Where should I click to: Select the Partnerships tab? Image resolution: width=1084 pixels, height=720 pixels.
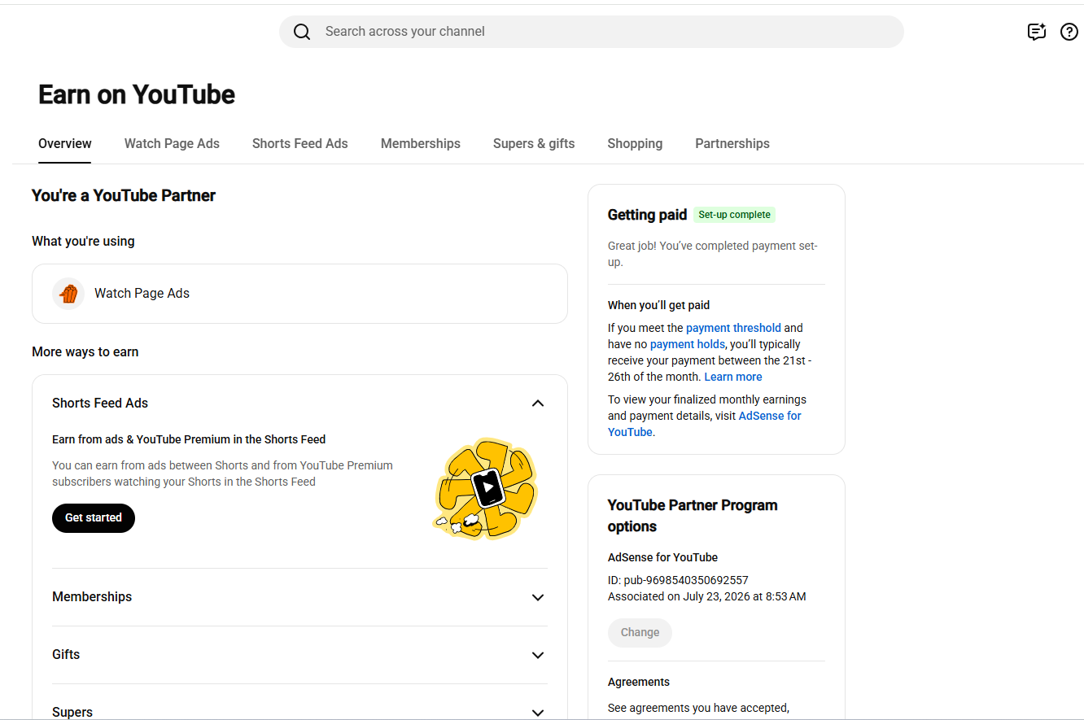pyautogui.click(x=732, y=144)
